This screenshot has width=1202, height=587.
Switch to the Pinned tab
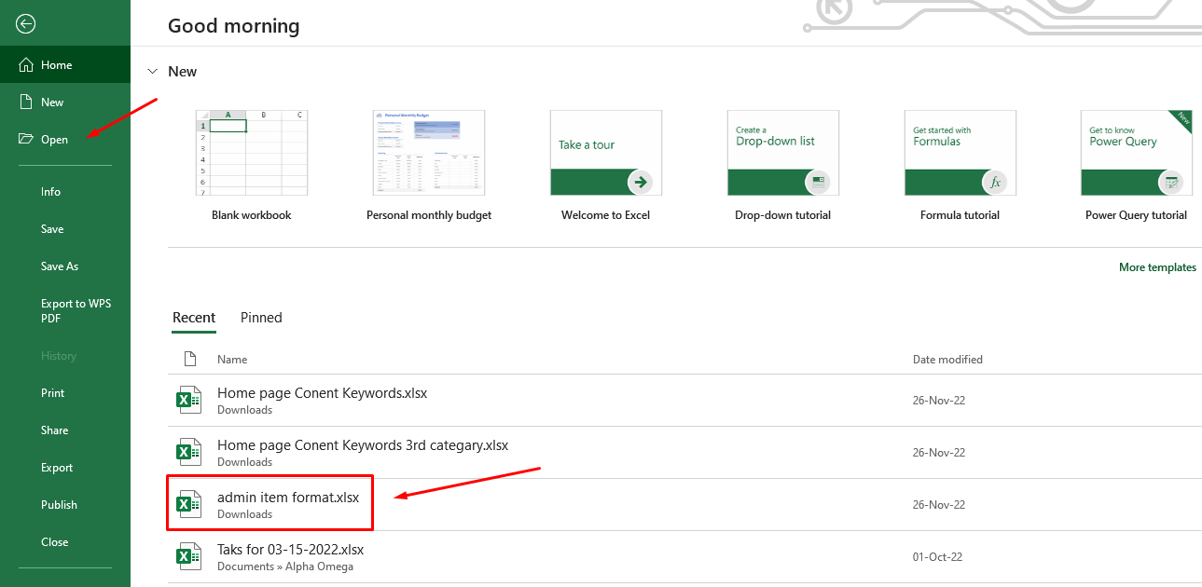pyautogui.click(x=261, y=318)
